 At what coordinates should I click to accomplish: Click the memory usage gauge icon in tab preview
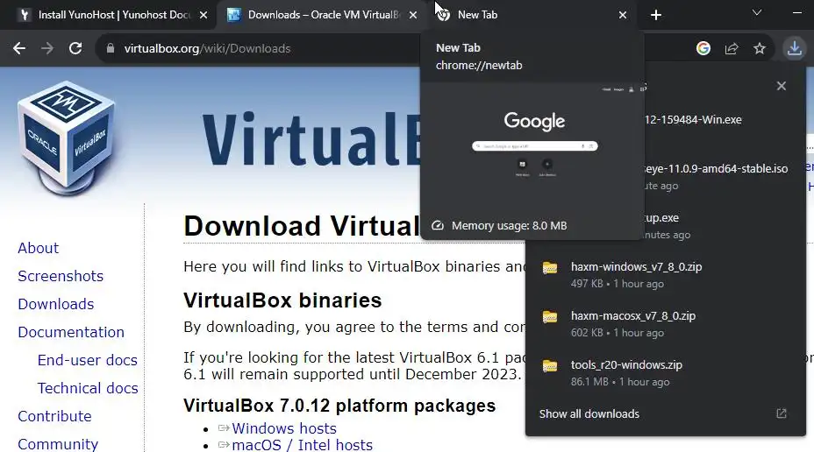[438, 225]
